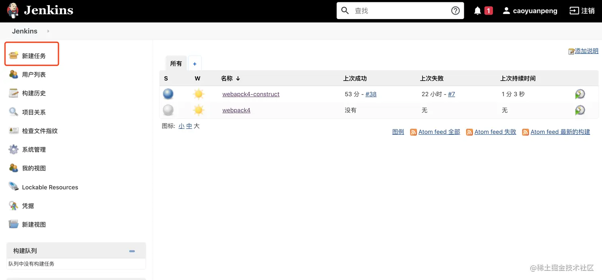The height and width of the screenshot is (280, 602).
Task: Expand the Jenkins breadcrumb arrow
Action: [48, 31]
